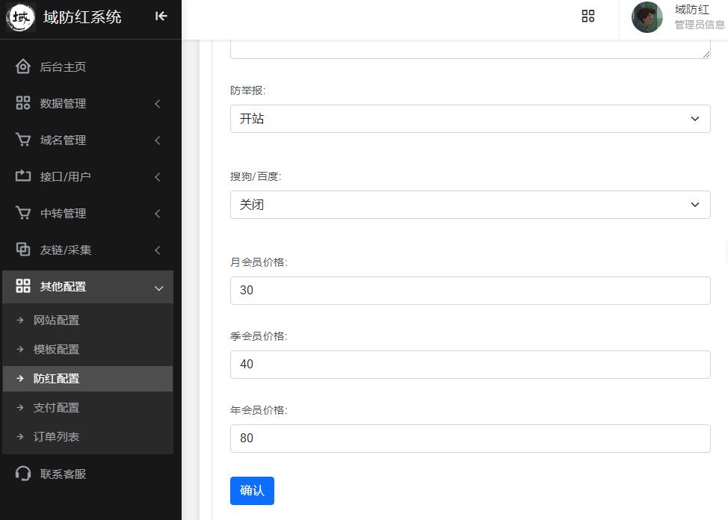Open the 防举报 dropdown
This screenshot has width=728, height=520.
pyautogui.click(x=469, y=119)
